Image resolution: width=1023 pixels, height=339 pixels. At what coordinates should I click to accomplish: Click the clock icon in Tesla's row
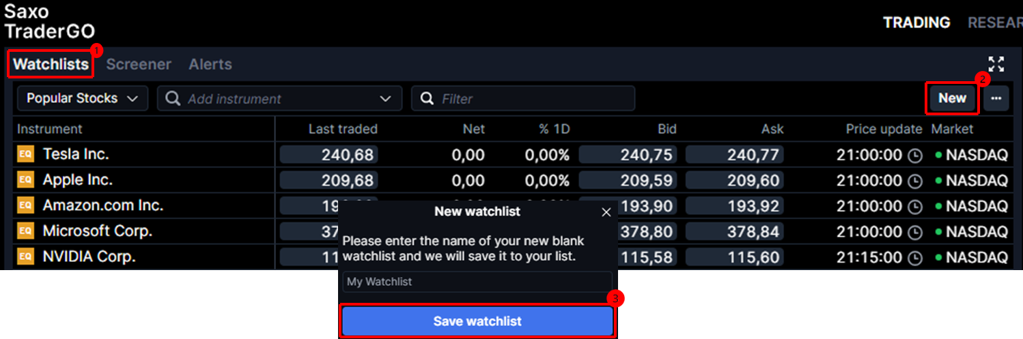[915, 156]
